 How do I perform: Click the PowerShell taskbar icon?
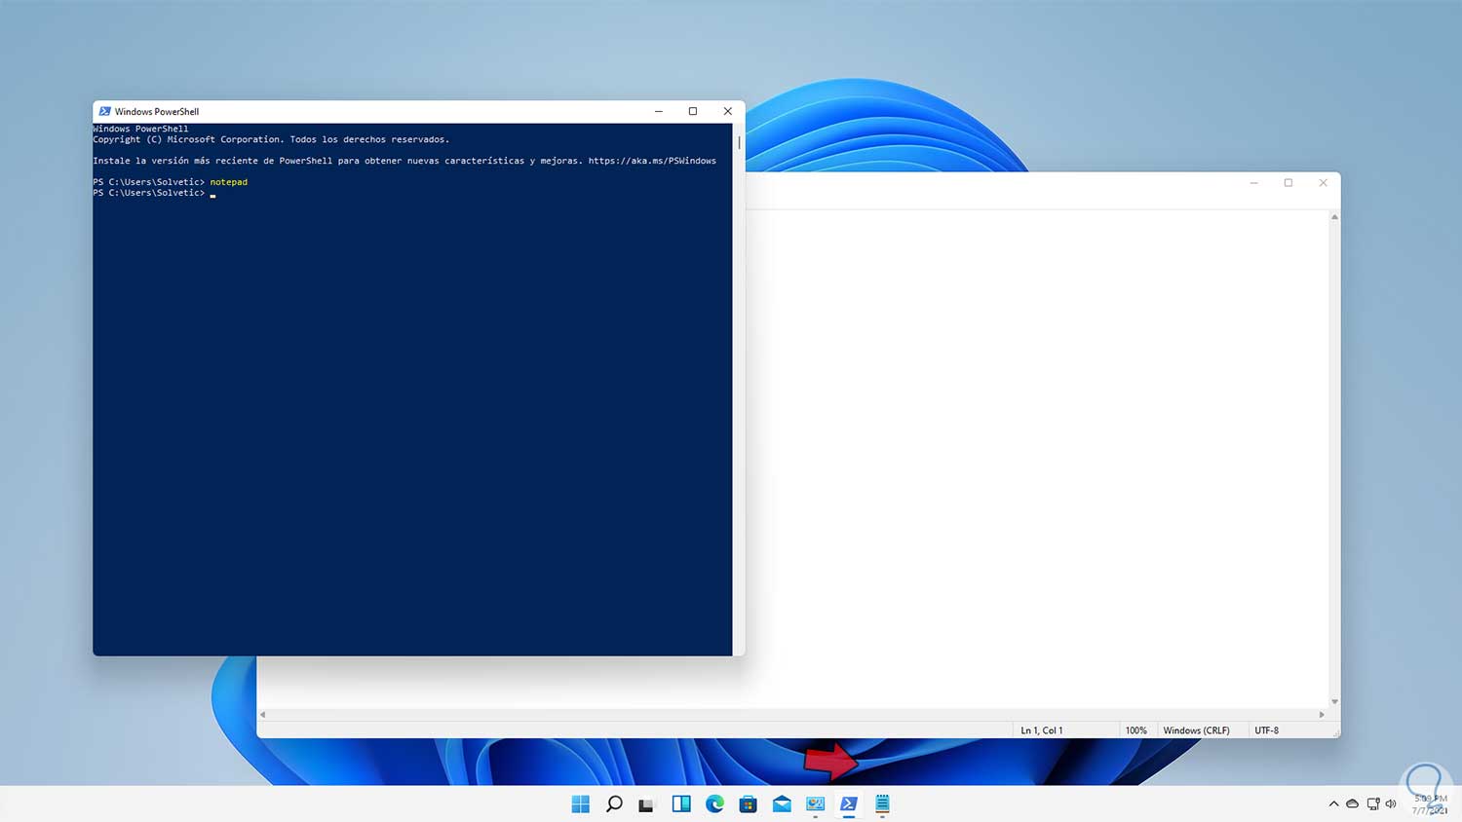[x=849, y=803]
